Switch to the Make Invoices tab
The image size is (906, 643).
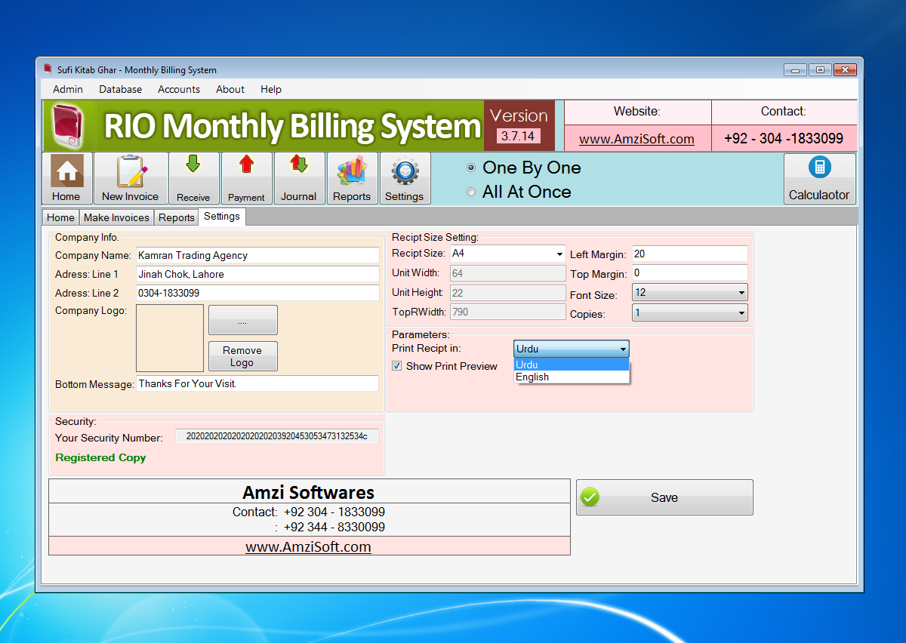[x=116, y=217]
